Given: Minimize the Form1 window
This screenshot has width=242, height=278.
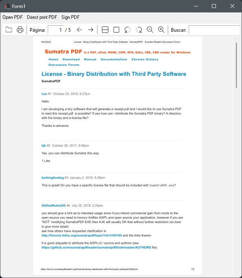Looking at the screenshot, I should (x=196, y=6).
